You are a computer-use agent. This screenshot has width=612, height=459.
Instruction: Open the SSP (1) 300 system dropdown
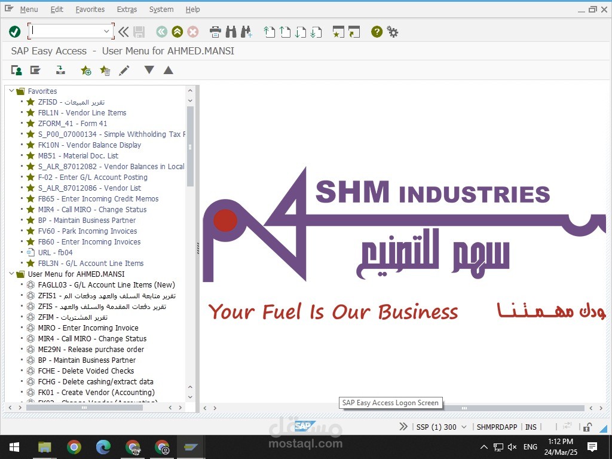click(464, 427)
